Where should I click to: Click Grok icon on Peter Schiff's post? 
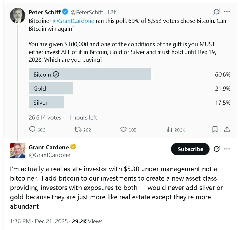(x=217, y=12)
